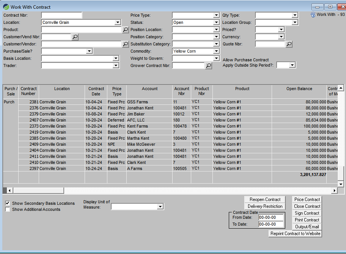346x254 pixels.
Task: Expand the Position Category dropdown
Action: pos(216,37)
